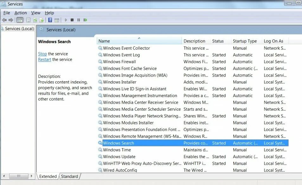The height and width of the screenshot is (185, 302).
Task: Open the Properties toolbar icon
Action: [28, 20]
